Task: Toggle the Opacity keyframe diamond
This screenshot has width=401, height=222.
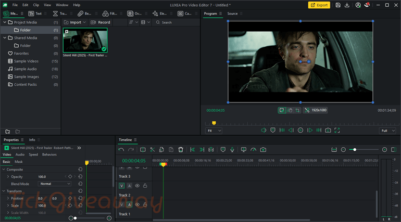Action: [x=70, y=177]
